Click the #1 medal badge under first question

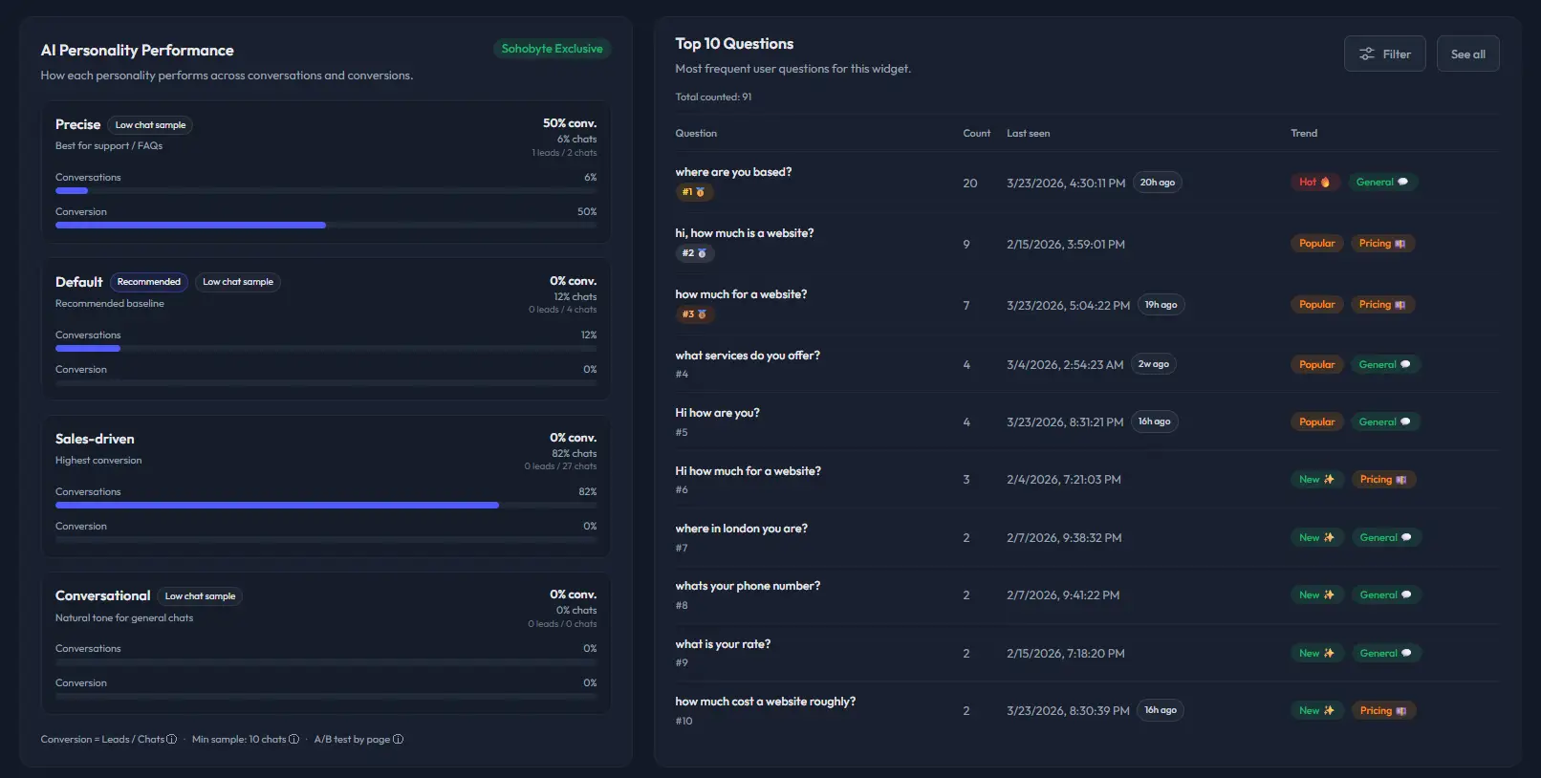pyautogui.click(x=694, y=192)
